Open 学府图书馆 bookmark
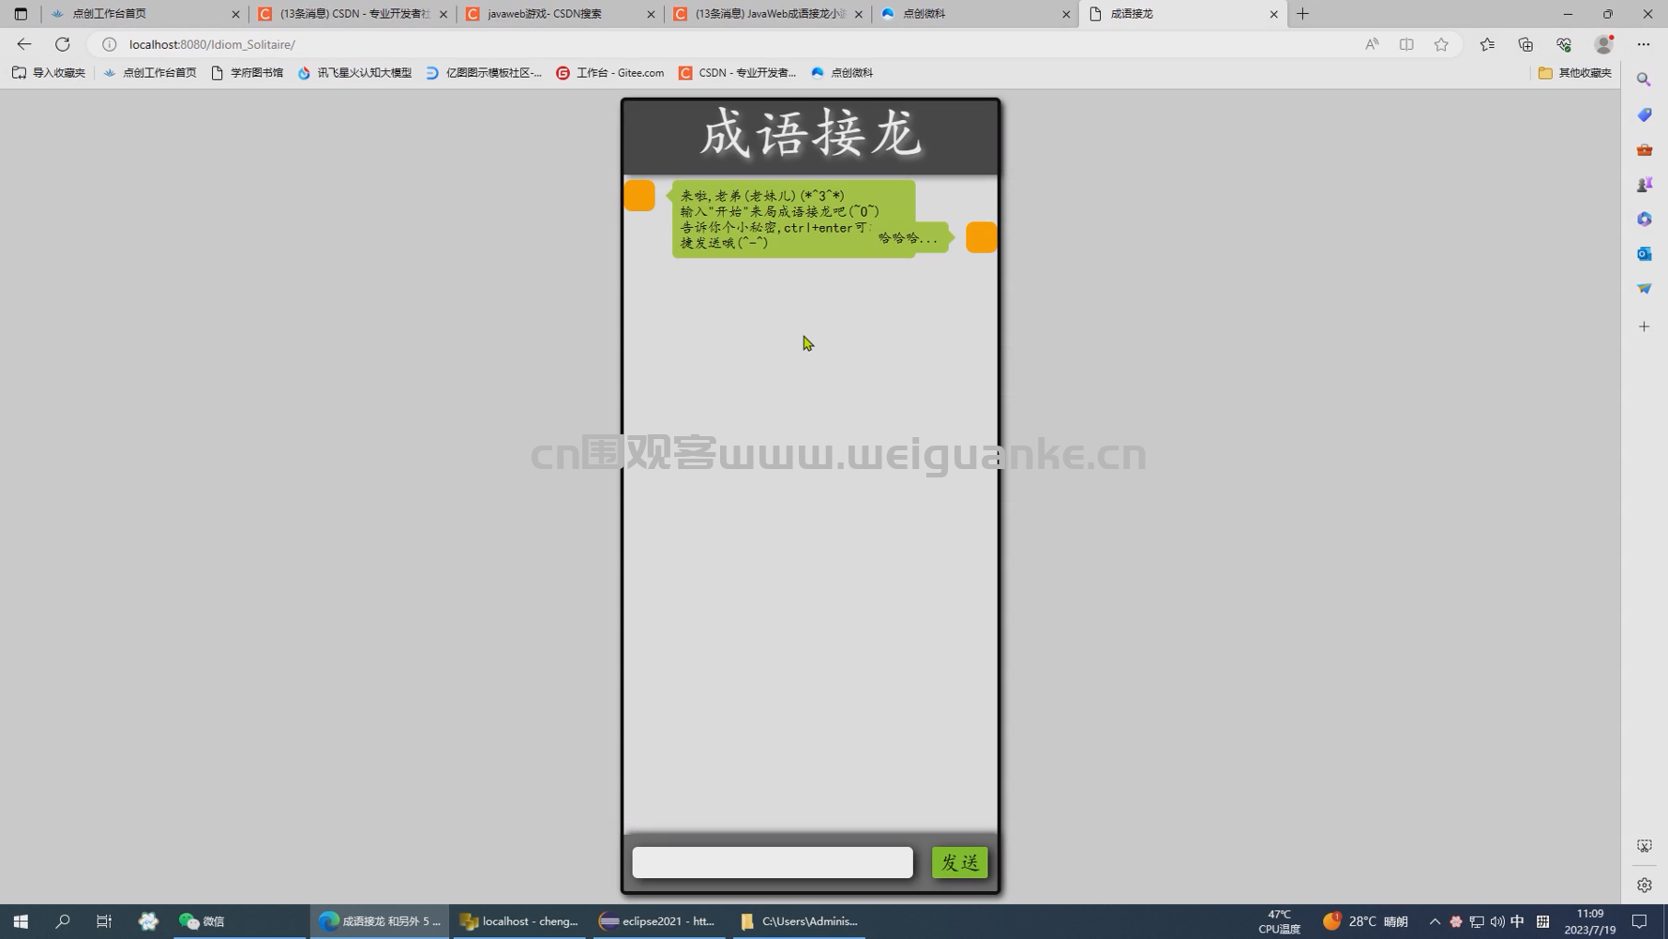Image resolution: width=1668 pixels, height=939 pixels. (x=248, y=72)
